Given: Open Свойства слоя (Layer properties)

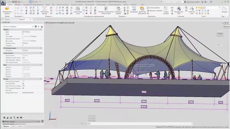Looking at the screenshot, I should 192,10.
